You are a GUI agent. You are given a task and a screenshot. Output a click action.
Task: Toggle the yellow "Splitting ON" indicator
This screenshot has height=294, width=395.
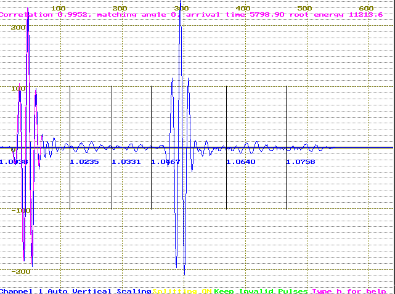[182, 291]
